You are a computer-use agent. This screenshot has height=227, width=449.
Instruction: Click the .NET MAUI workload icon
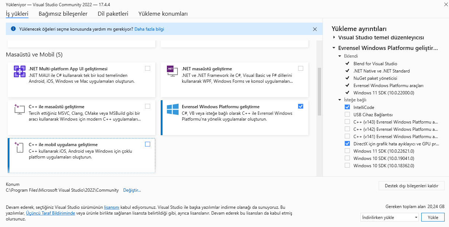coord(19,71)
